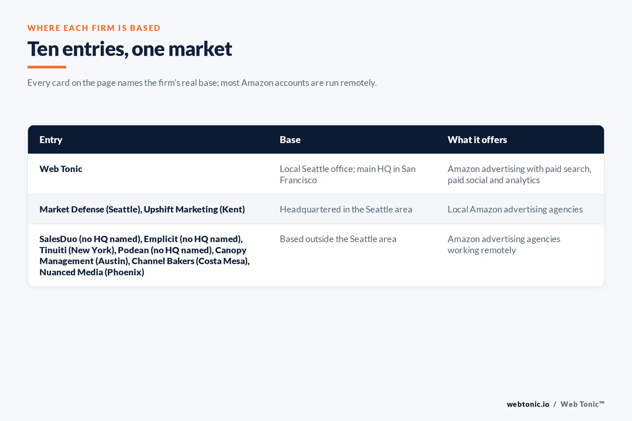This screenshot has height=421, width=632.
Task: Click the 'What it offers' column header
Action: 477,140
